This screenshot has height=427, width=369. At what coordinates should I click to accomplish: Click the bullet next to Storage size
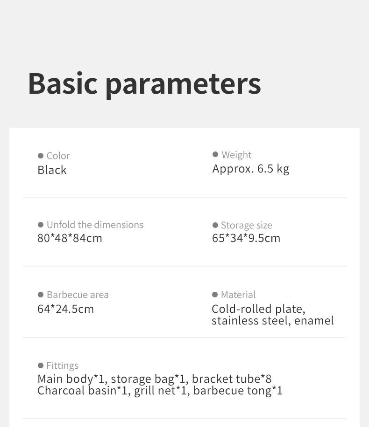click(x=215, y=225)
